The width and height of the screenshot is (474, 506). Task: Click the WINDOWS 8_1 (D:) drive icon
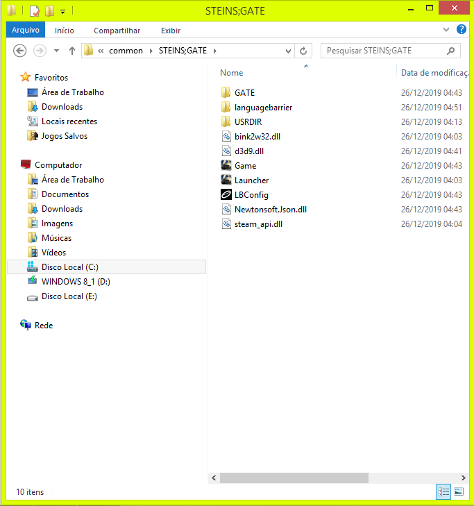click(32, 280)
